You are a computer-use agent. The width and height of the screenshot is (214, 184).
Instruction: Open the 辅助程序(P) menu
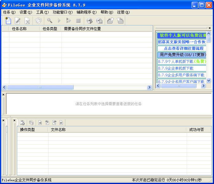pyautogui.click(x=87, y=12)
